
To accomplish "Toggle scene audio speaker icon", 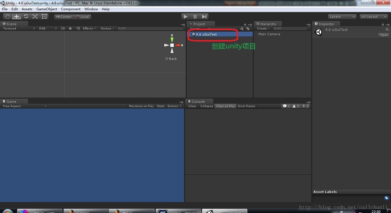I will 78,28.
